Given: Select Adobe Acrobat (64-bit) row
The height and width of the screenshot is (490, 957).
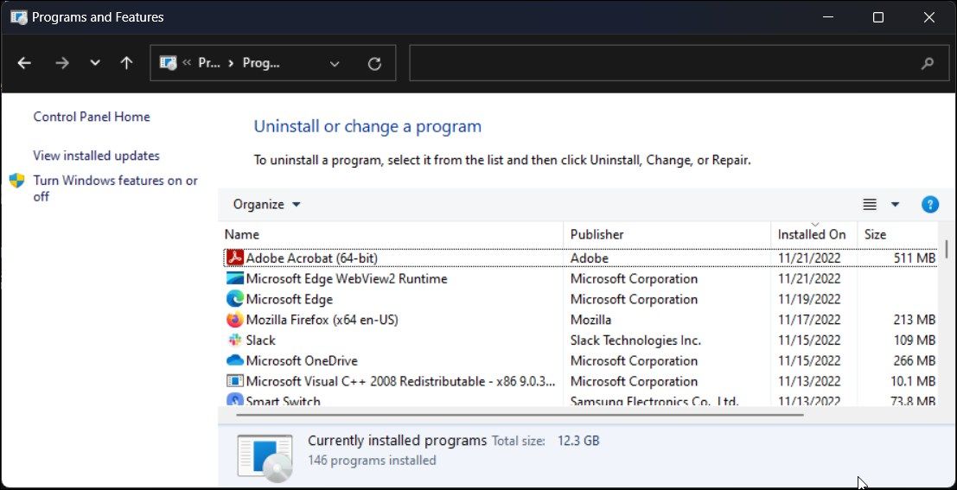Looking at the screenshot, I should (x=580, y=258).
